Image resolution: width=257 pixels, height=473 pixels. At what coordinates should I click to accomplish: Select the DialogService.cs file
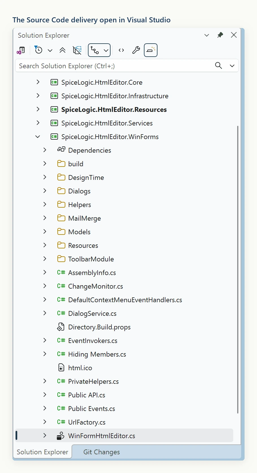(92, 314)
